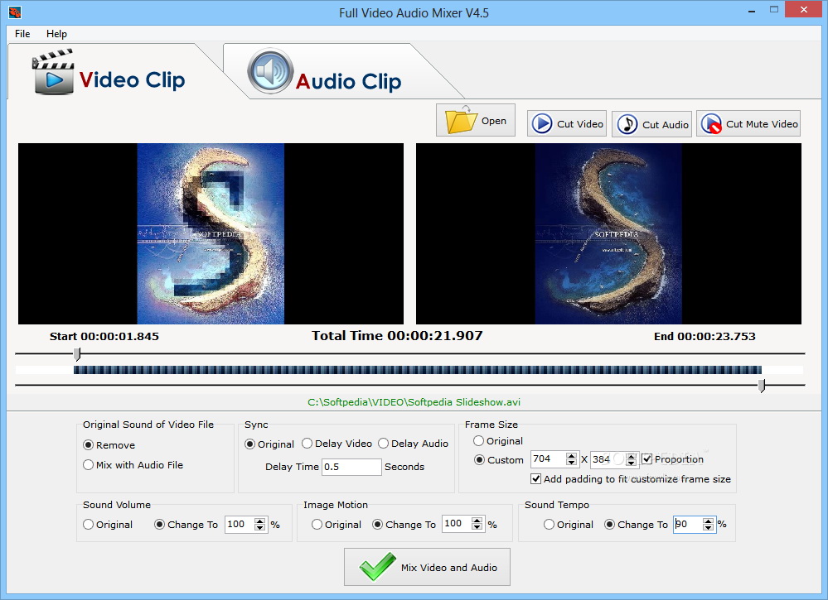Click the Start 00:00:01.845 label

click(x=104, y=336)
